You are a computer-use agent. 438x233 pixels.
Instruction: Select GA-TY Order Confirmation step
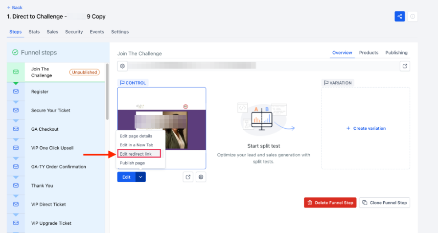[56, 166]
